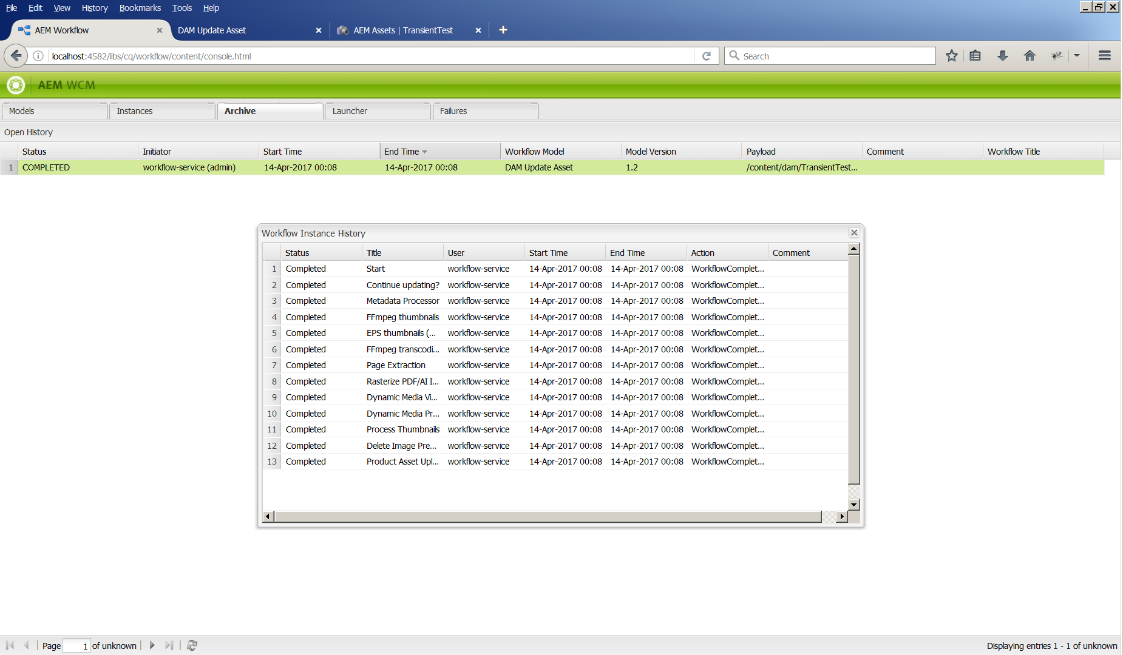
Task: Open the Tools menu
Action: tap(182, 8)
